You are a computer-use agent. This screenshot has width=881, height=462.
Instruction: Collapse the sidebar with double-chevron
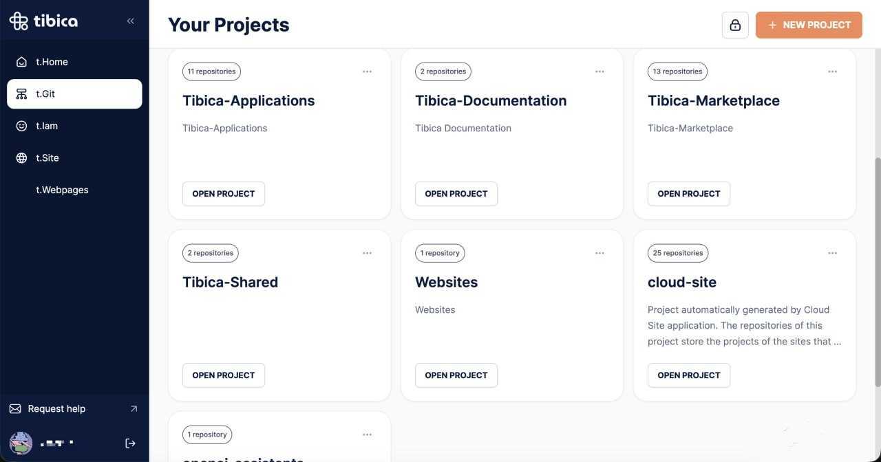coord(131,21)
